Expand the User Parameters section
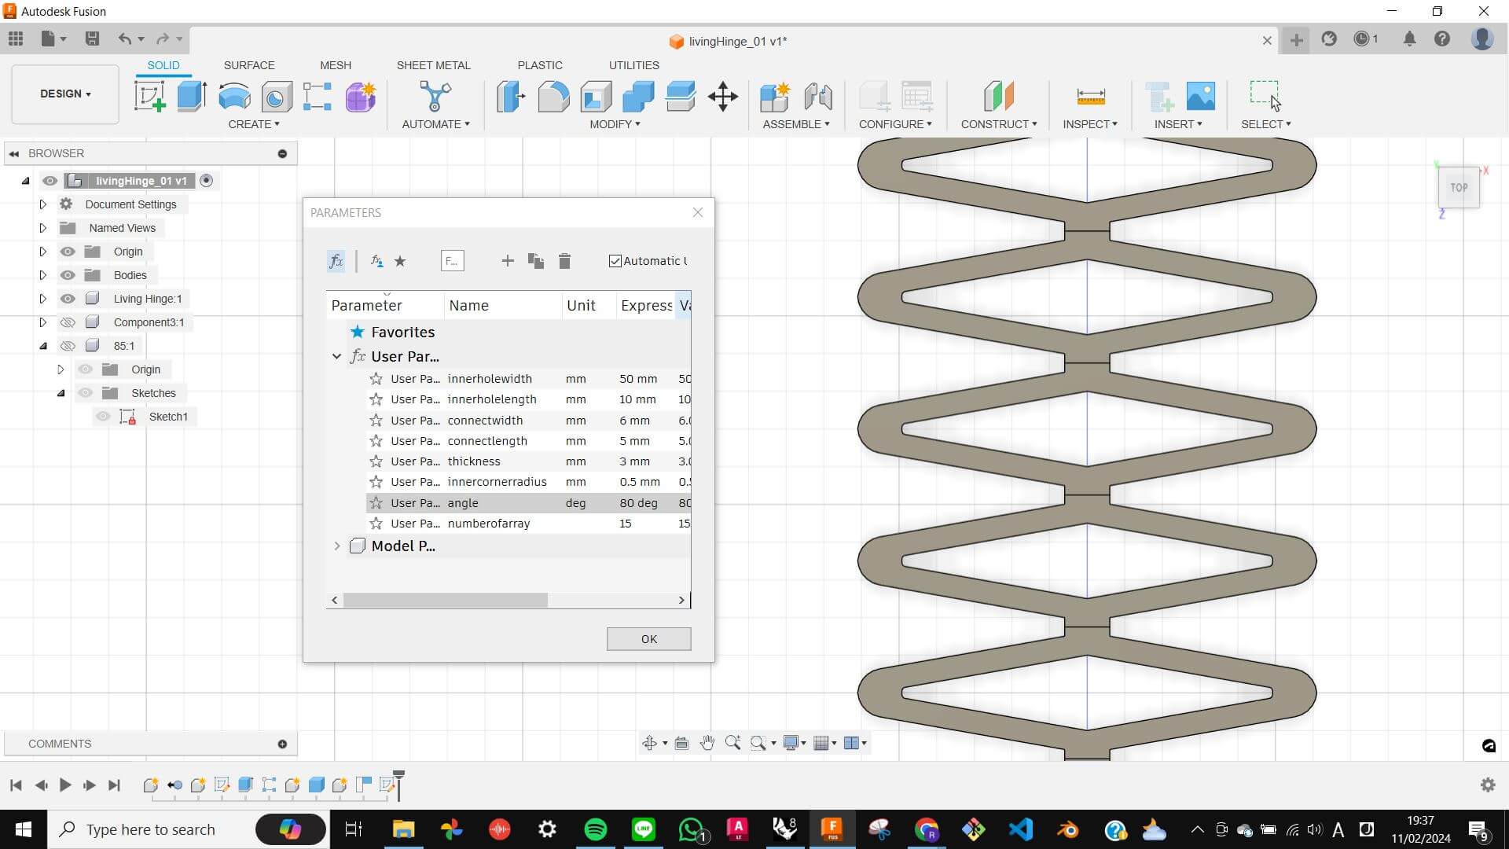 336,357
